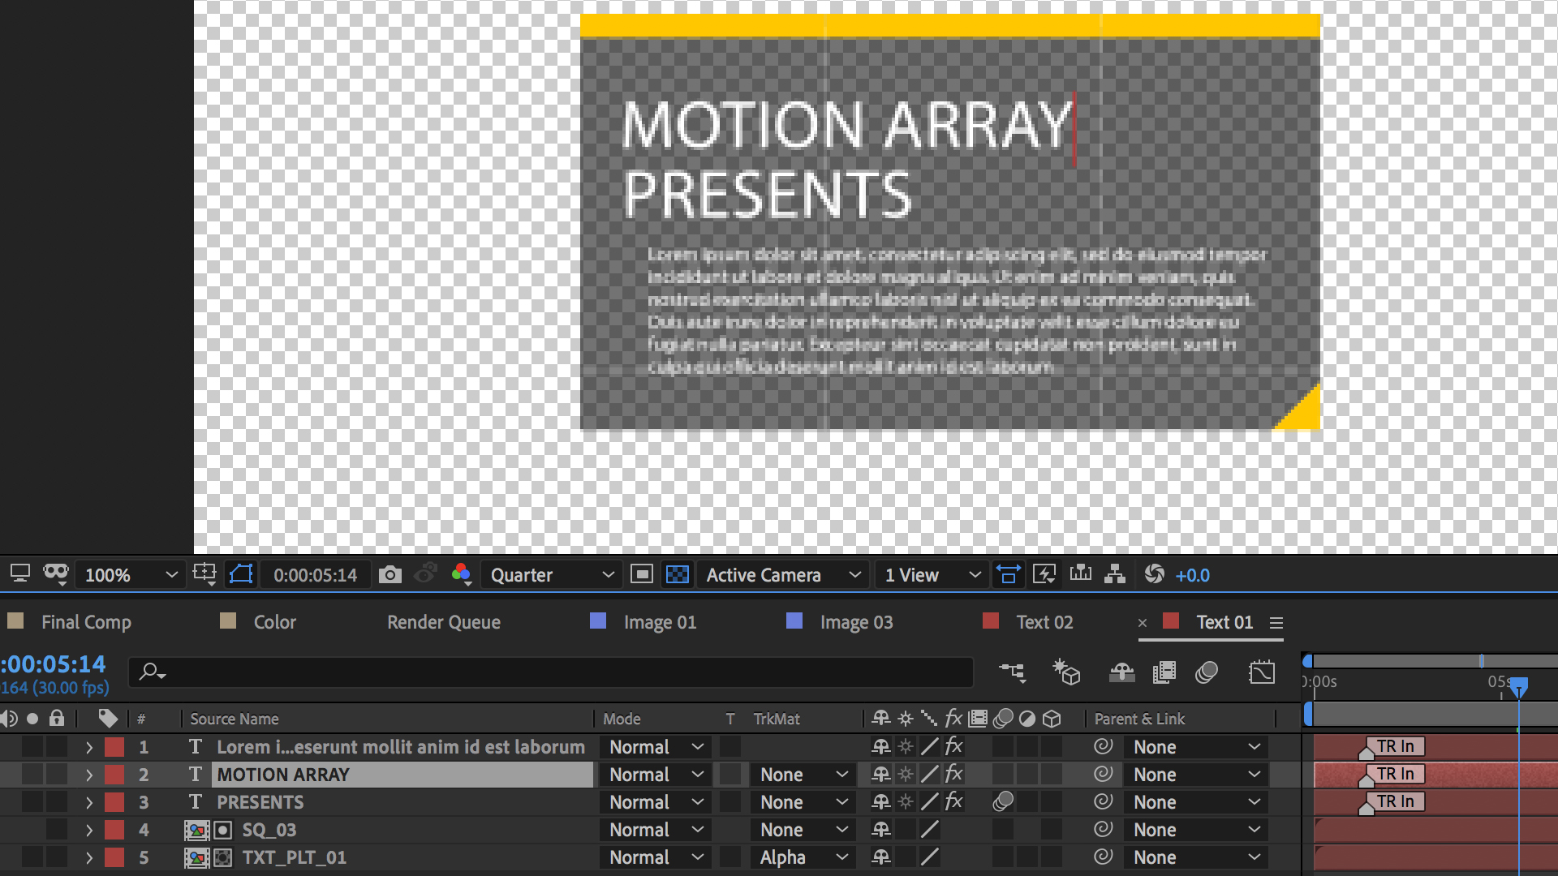Open the composition mini-flowchart icon
Image resolution: width=1558 pixels, height=876 pixels.
[1012, 672]
